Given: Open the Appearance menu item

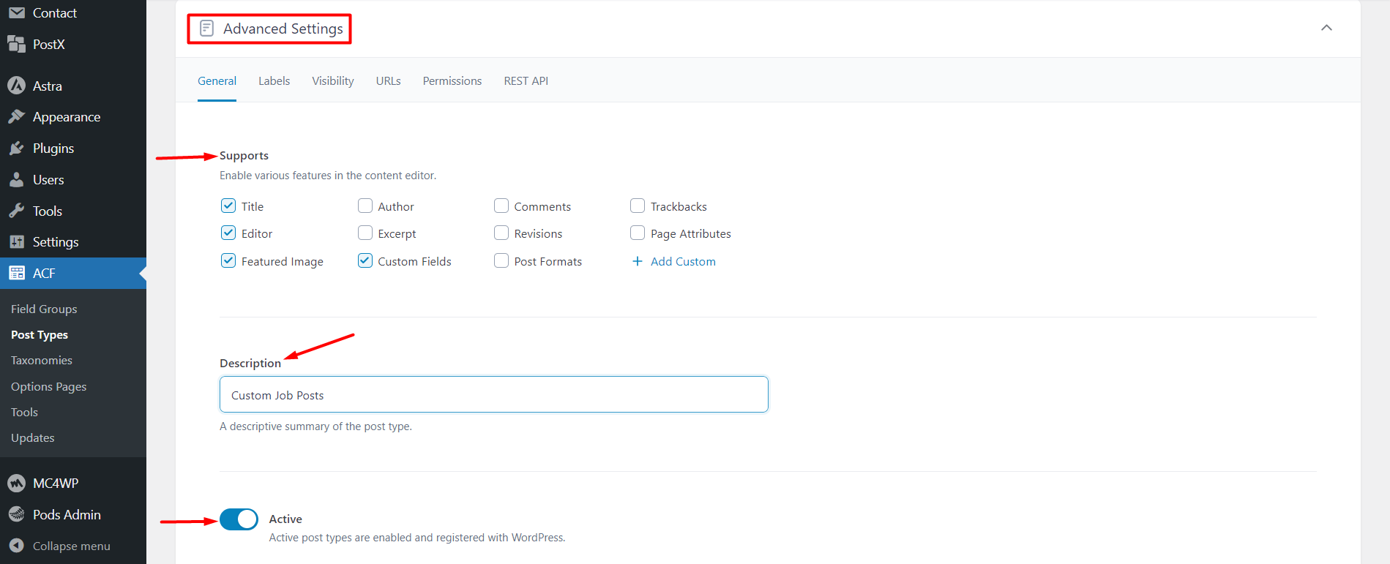Looking at the screenshot, I should (73, 116).
